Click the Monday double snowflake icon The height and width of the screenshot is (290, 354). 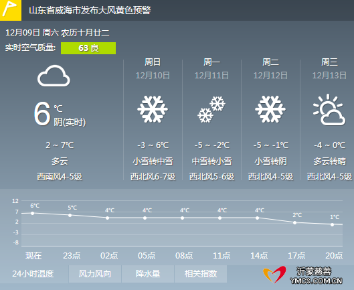(211, 110)
